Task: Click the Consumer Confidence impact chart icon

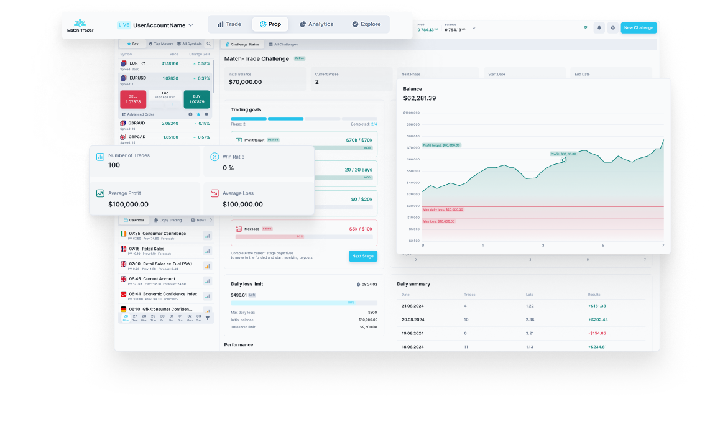Action: [x=207, y=236]
